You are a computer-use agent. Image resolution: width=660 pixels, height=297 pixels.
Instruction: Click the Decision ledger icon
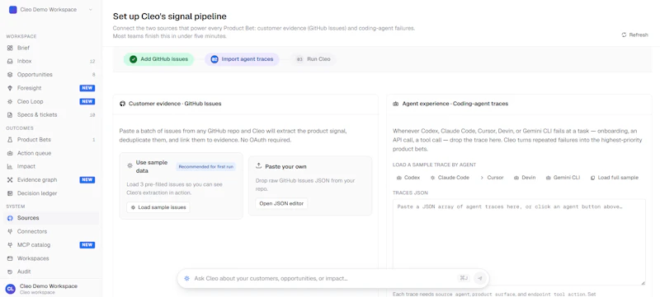pyautogui.click(x=10, y=193)
